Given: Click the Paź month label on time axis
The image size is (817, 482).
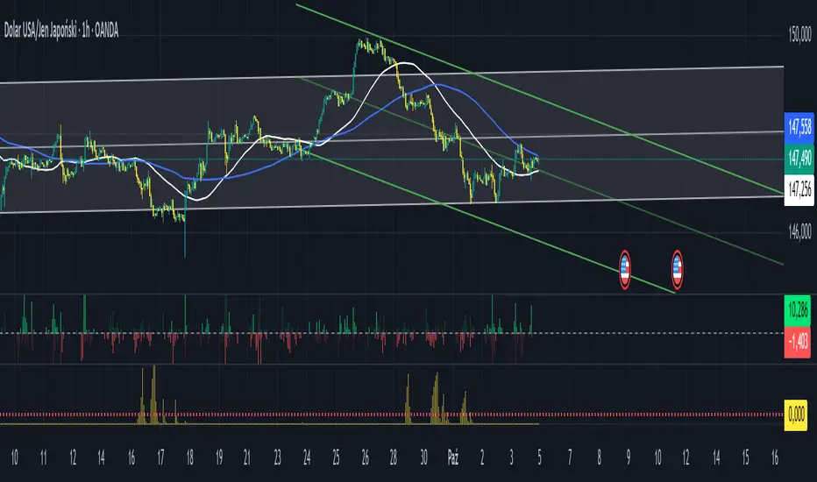Looking at the screenshot, I should pos(453,458).
